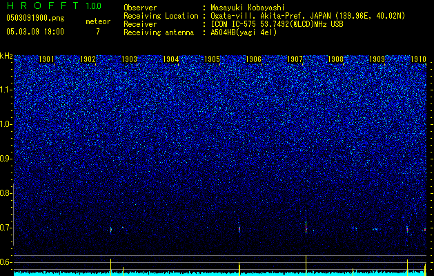Screen dimensions: 434x276
Task: Click the 1908 time axis label
Action: coord(336,59)
